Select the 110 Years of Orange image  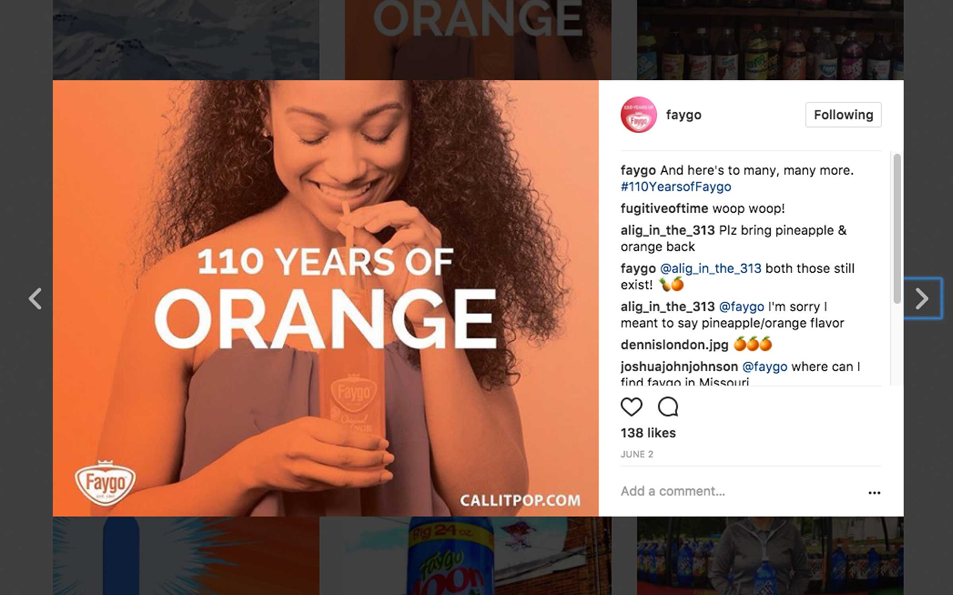tap(326, 298)
